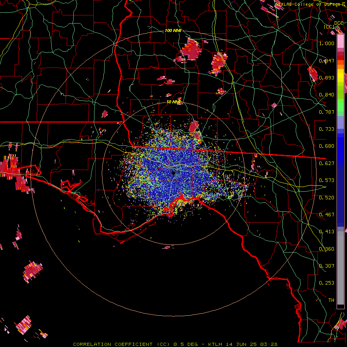Select the 0.253 scale value
The width and height of the screenshot is (347, 347).
tap(327, 283)
